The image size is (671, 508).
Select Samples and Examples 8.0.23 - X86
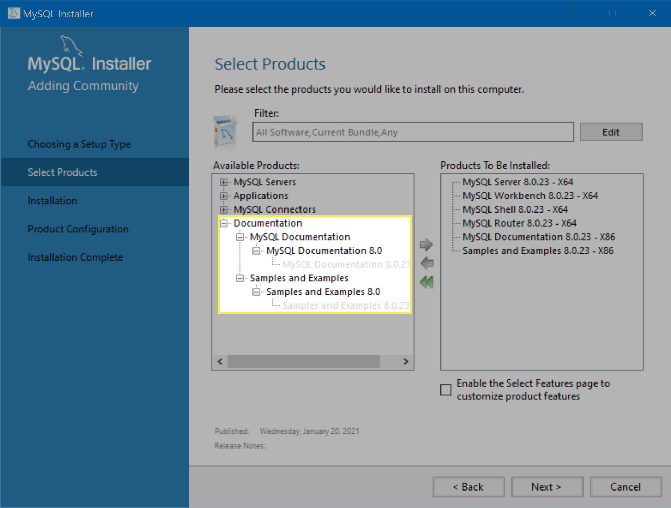pos(538,251)
